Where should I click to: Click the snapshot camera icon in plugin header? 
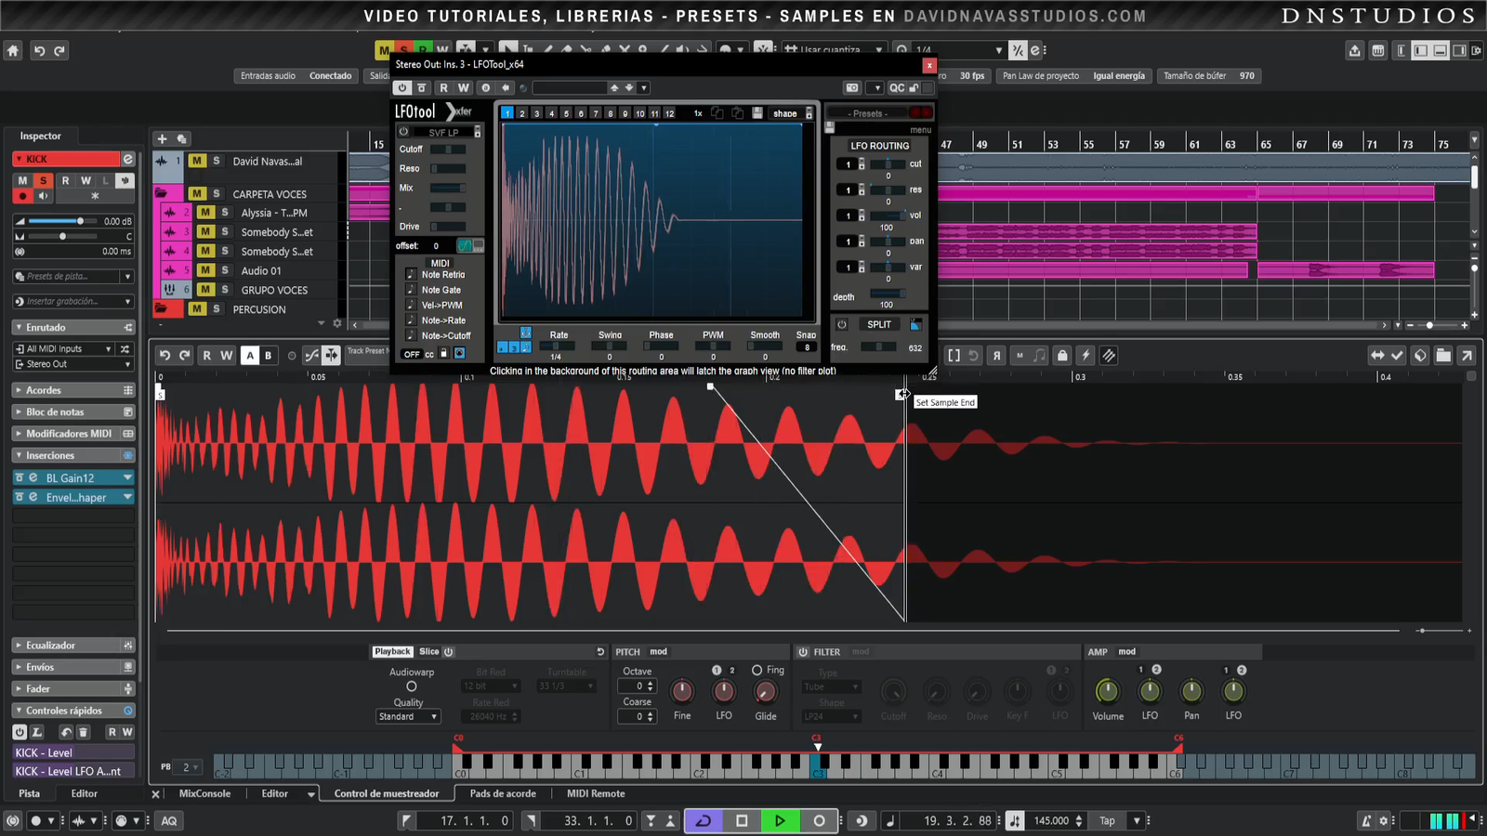852,87
